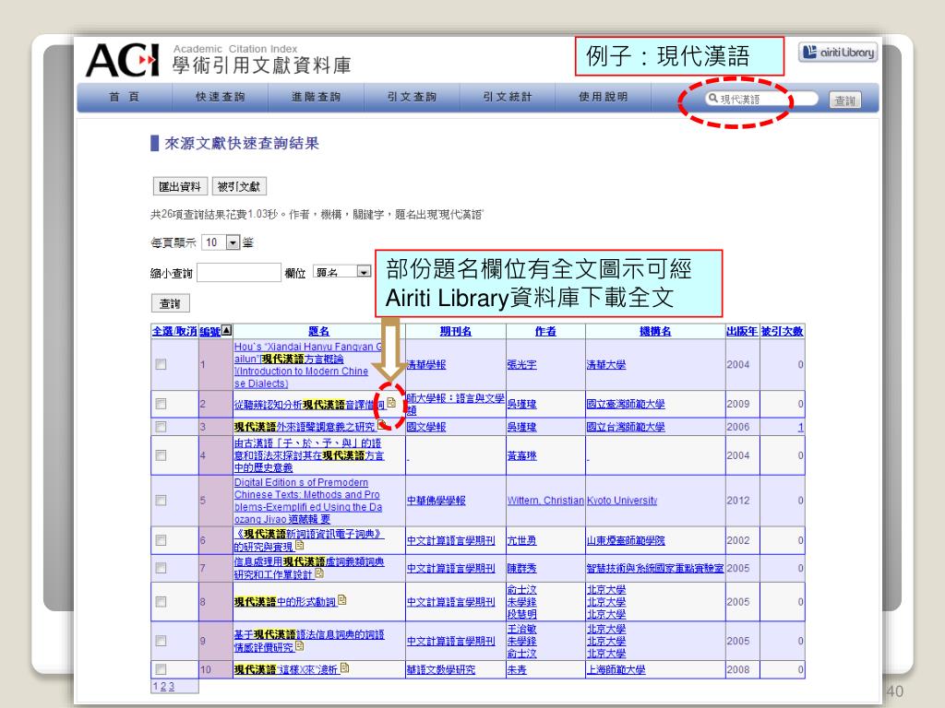Click the ACI logo

[x=123, y=60]
